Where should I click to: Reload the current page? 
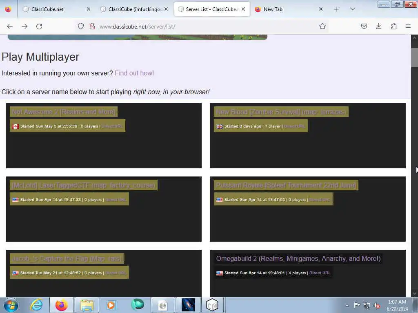pos(39,26)
